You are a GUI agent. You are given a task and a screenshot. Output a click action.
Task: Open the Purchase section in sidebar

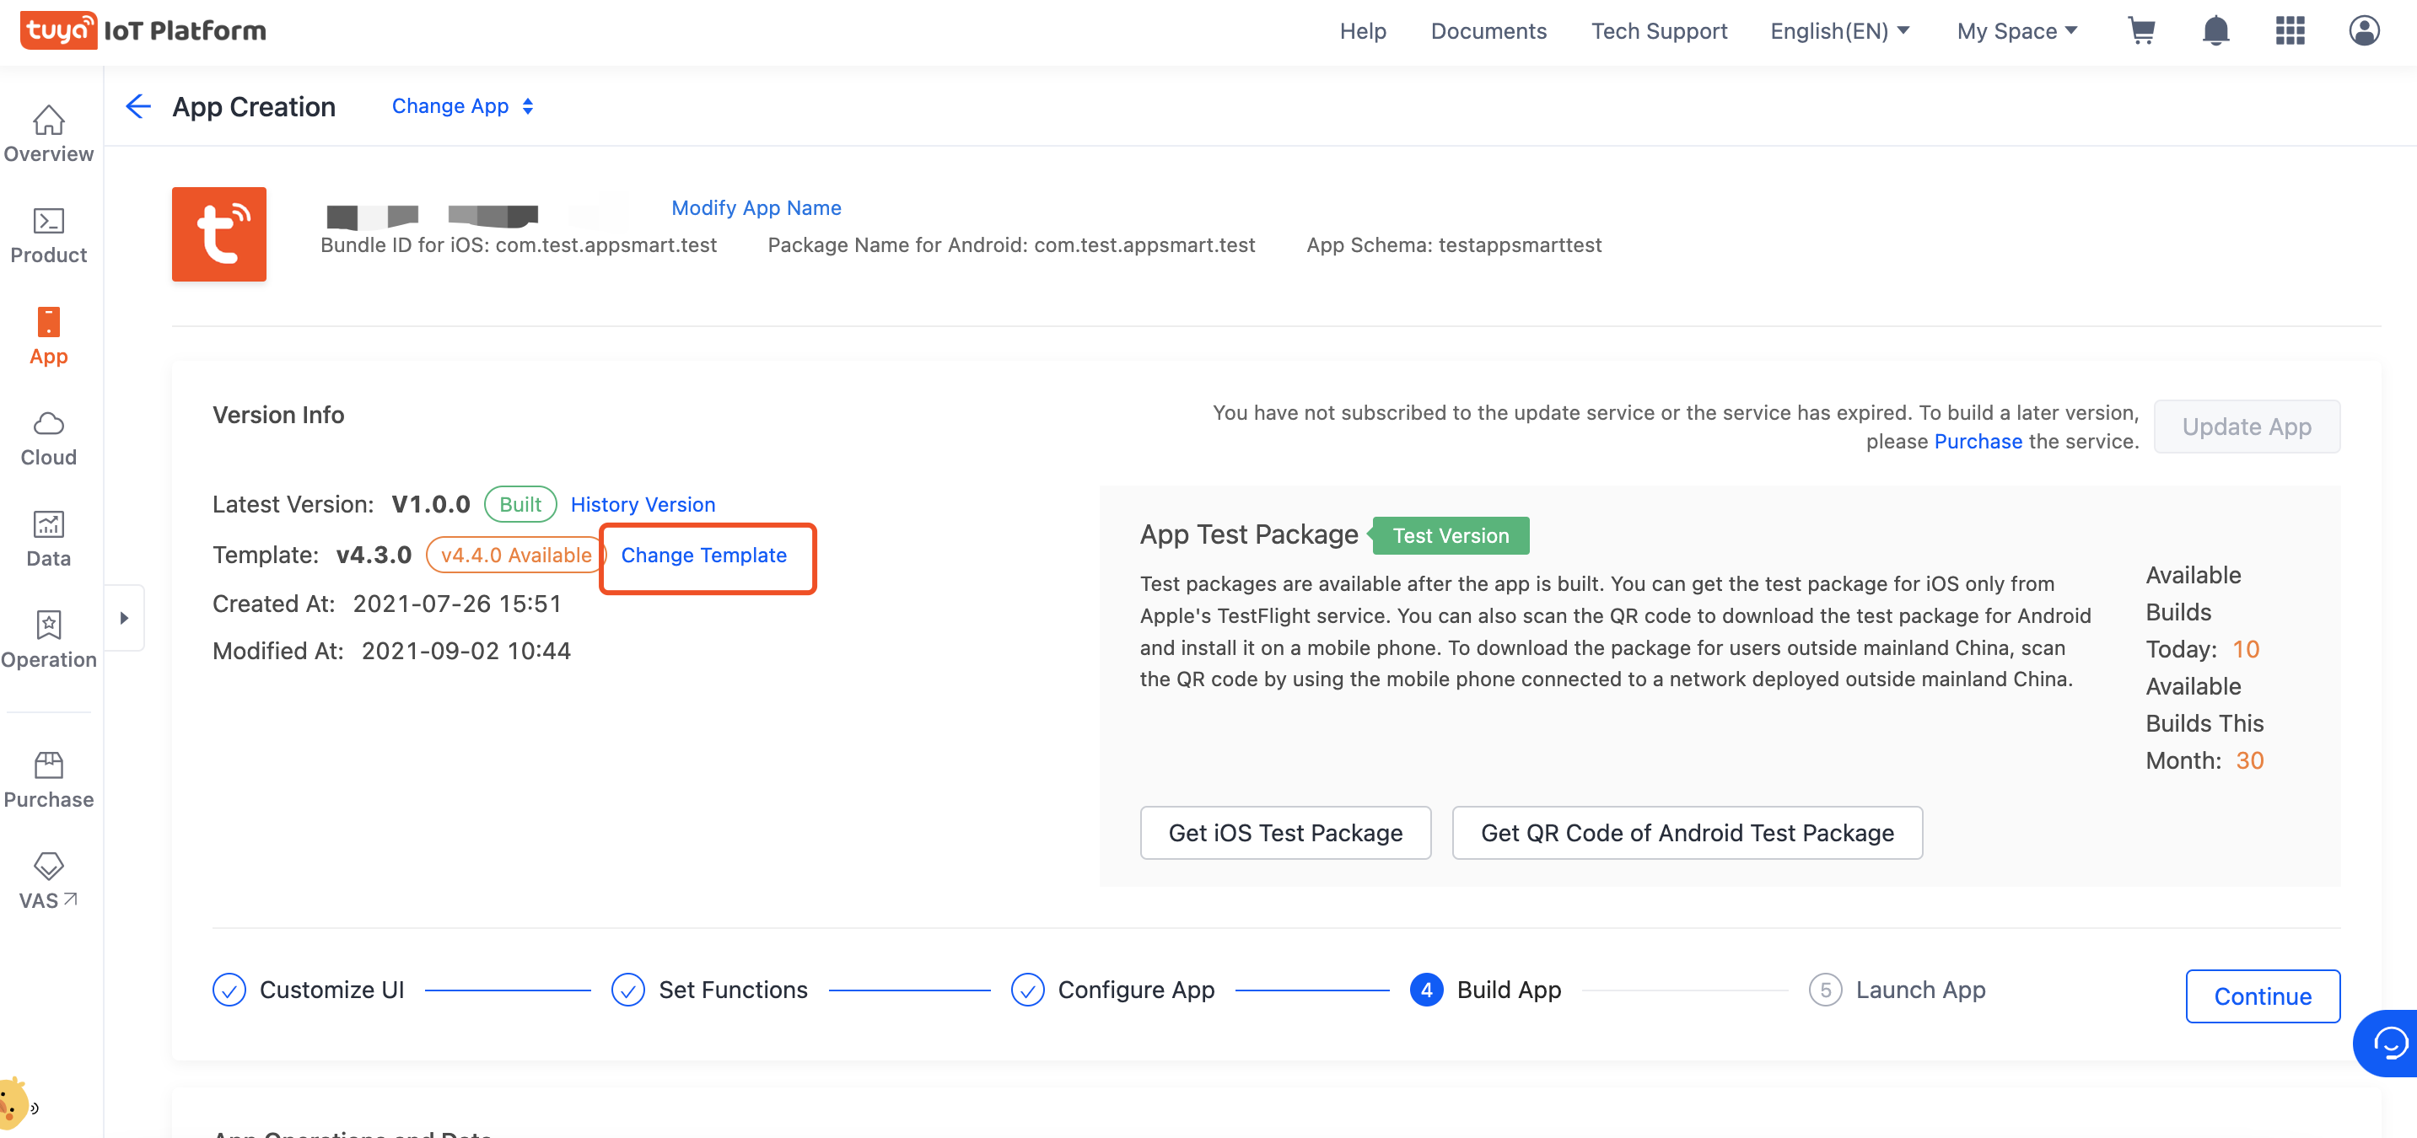tap(48, 780)
